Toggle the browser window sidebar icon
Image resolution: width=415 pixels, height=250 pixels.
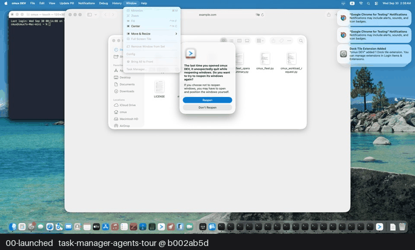pos(89,14)
